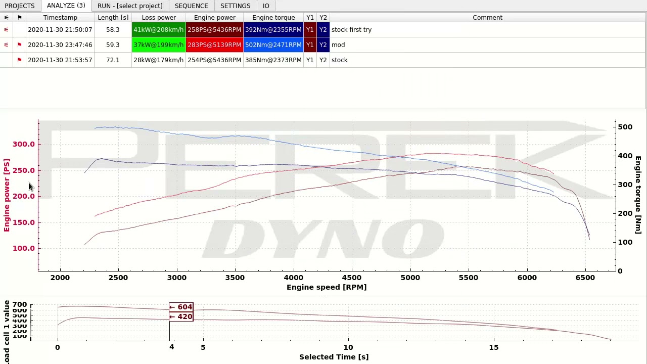Viewport: 647px width, 364px height.
Task: Click the Comment column header
Action: point(487,17)
